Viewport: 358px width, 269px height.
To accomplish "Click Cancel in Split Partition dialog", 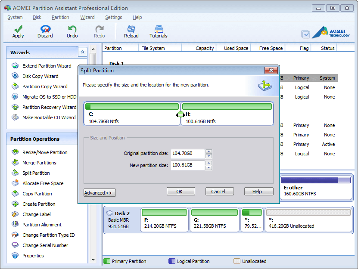I will 220,192.
